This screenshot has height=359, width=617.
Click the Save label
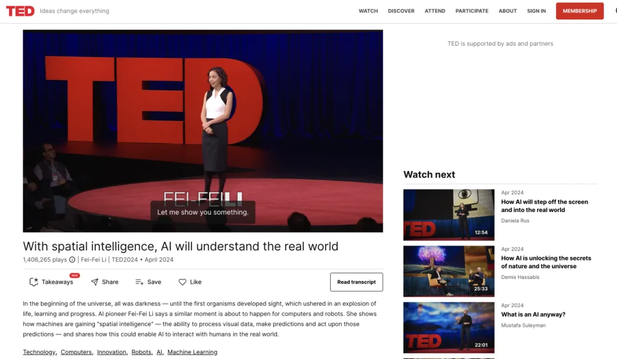click(x=154, y=282)
